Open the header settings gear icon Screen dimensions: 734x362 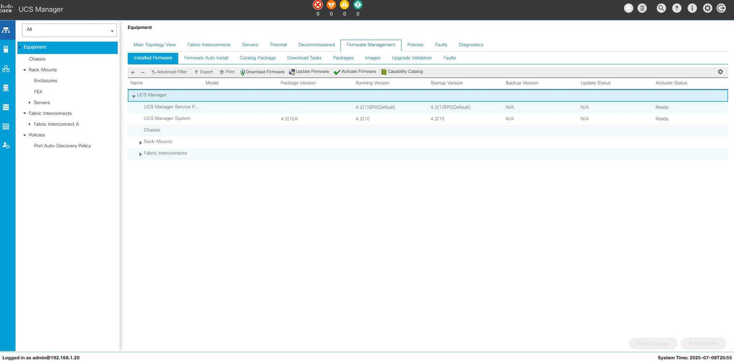[x=708, y=8]
